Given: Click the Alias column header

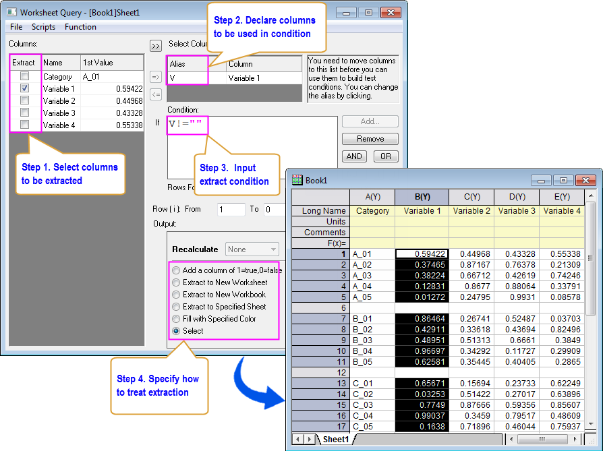Looking at the screenshot, I should click(x=196, y=64).
